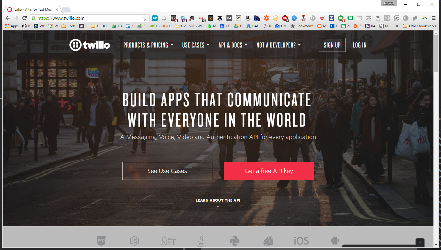441x250 pixels.
Task: Click the Twilio logo
Action: pos(90,45)
